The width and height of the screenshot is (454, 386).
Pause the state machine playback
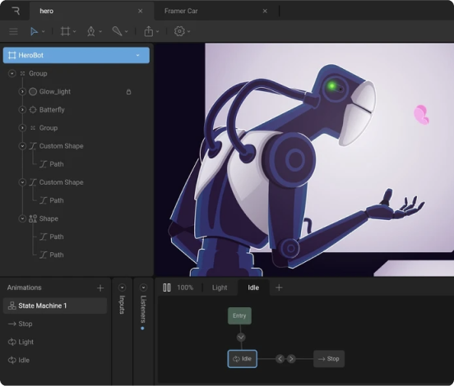pyautogui.click(x=167, y=287)
